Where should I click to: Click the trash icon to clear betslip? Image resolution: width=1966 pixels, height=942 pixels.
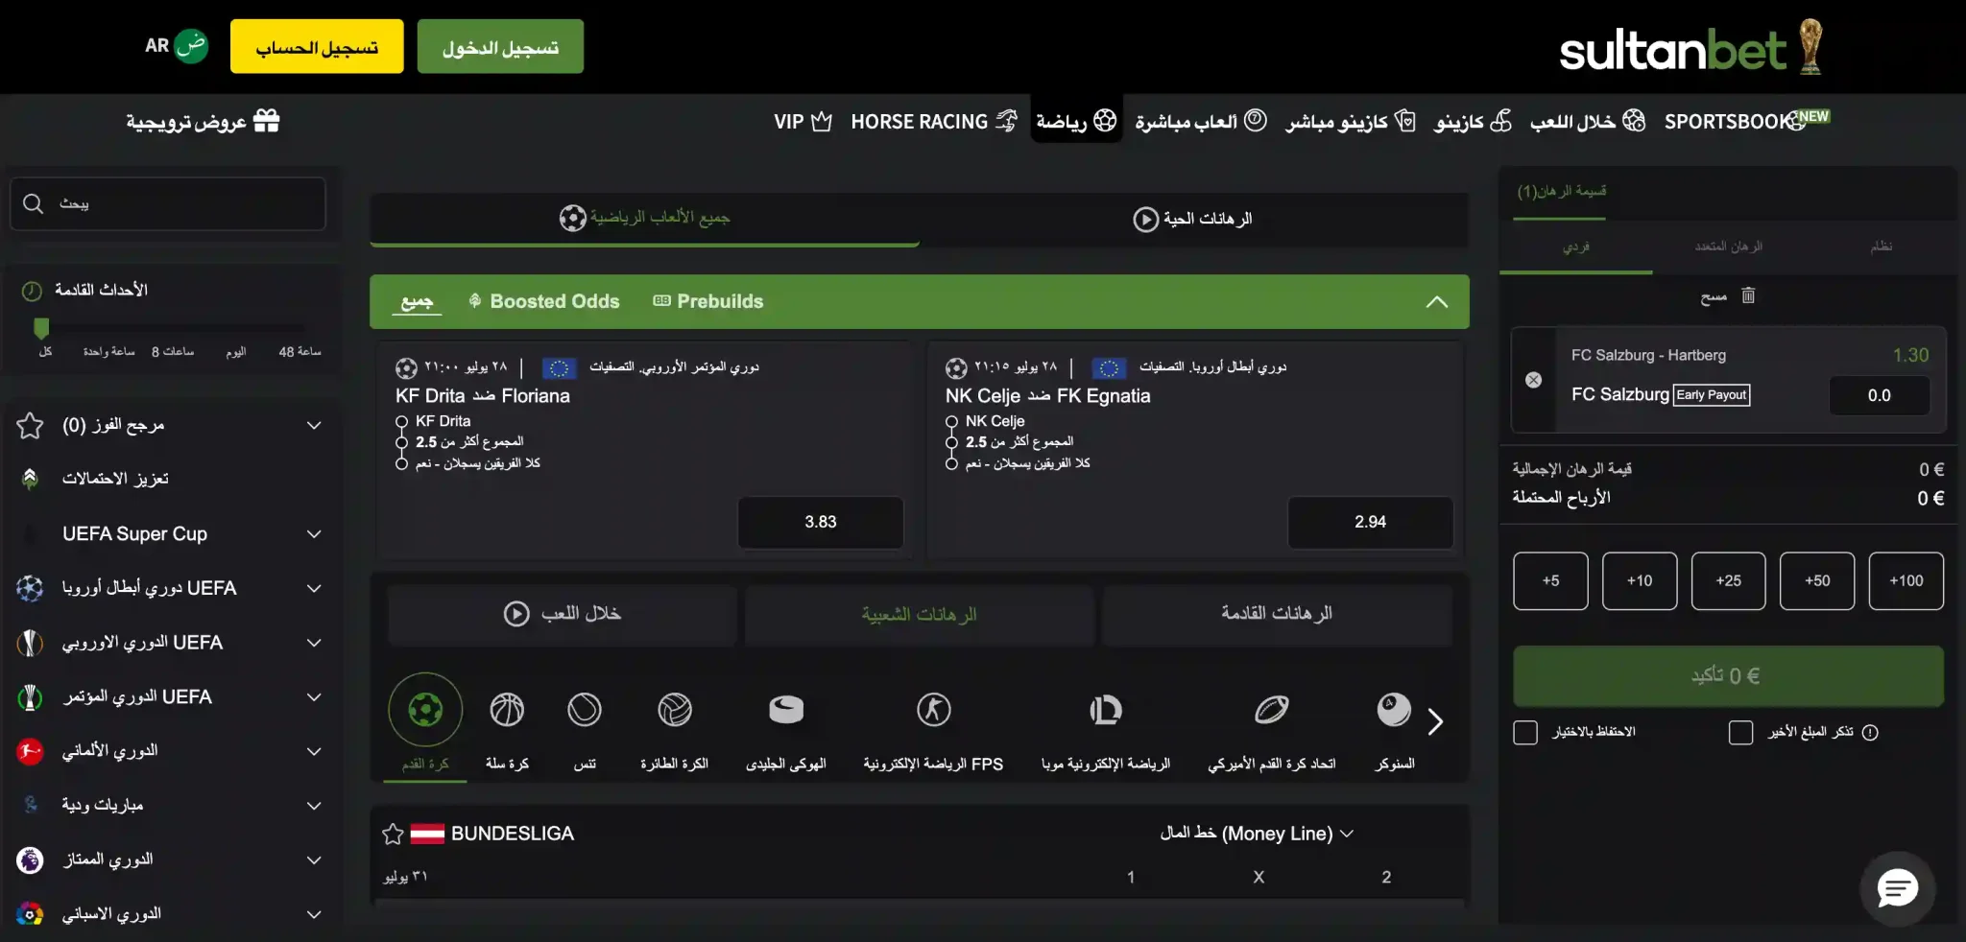tap(1748, 295)
